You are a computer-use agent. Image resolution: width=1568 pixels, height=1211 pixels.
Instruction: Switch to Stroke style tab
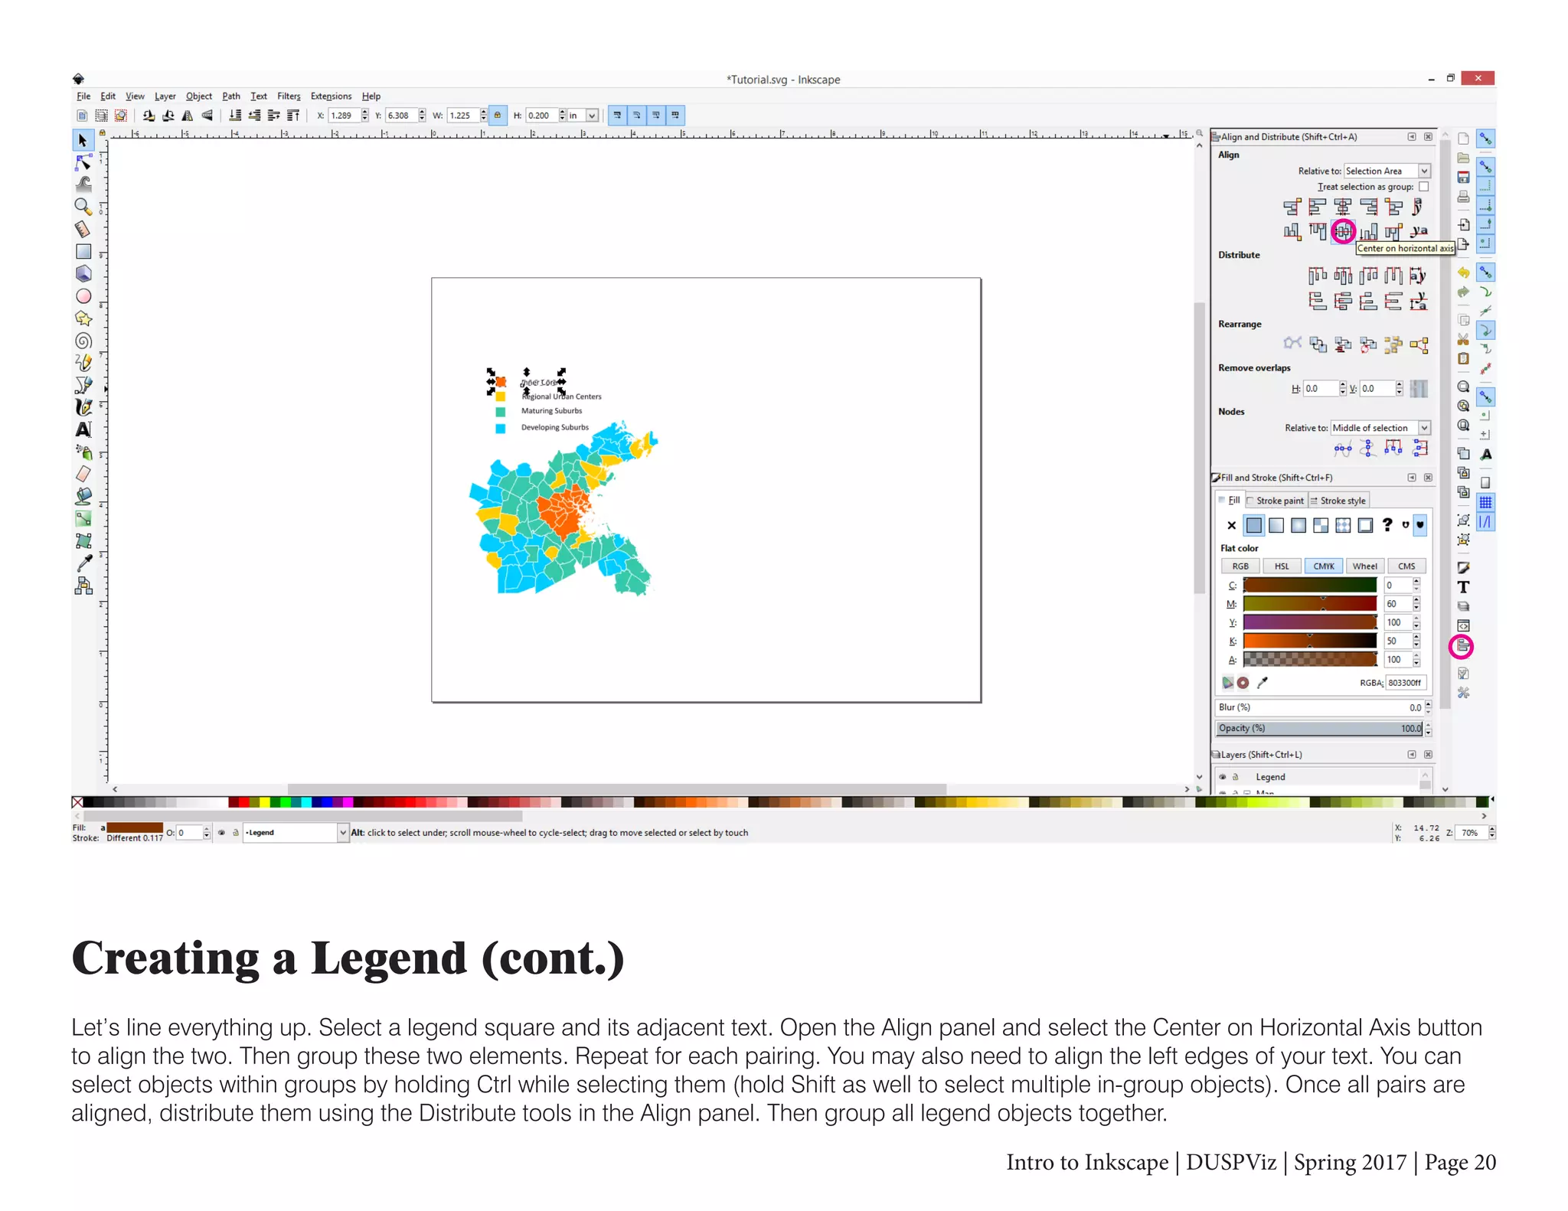(1338, 501)
